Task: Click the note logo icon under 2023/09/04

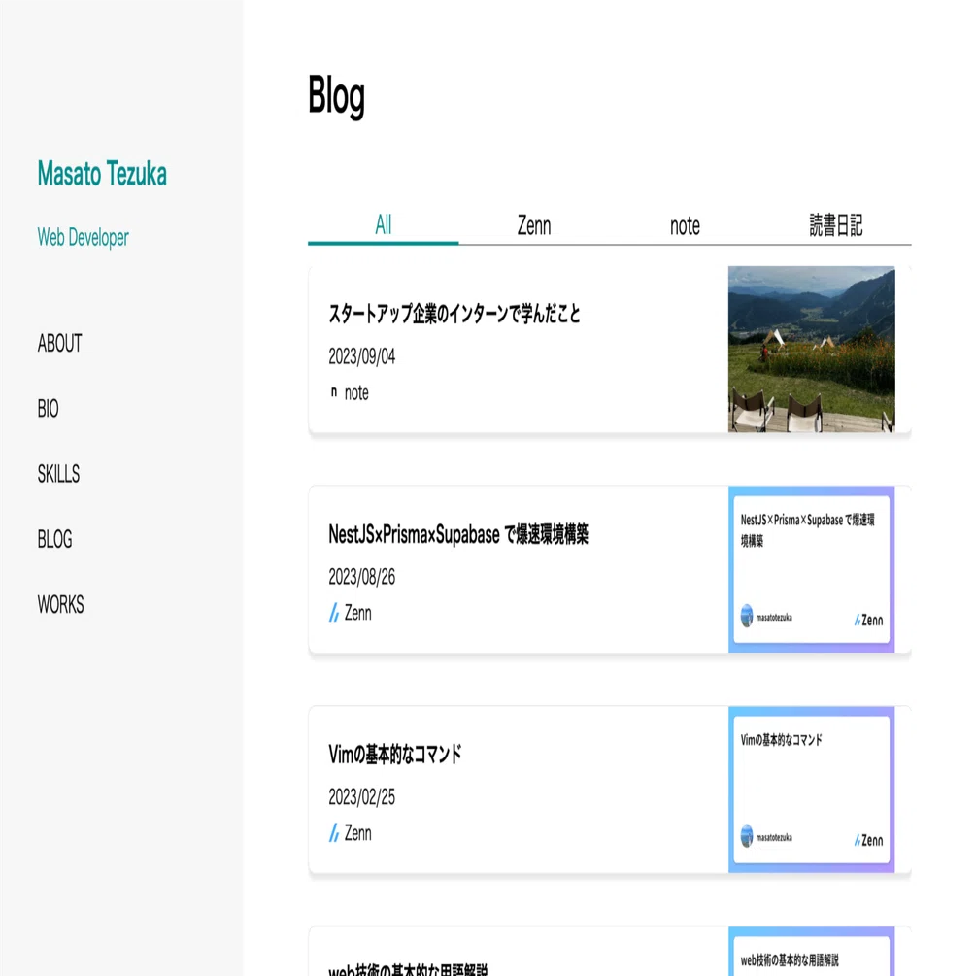Action: tap(334, 392)
